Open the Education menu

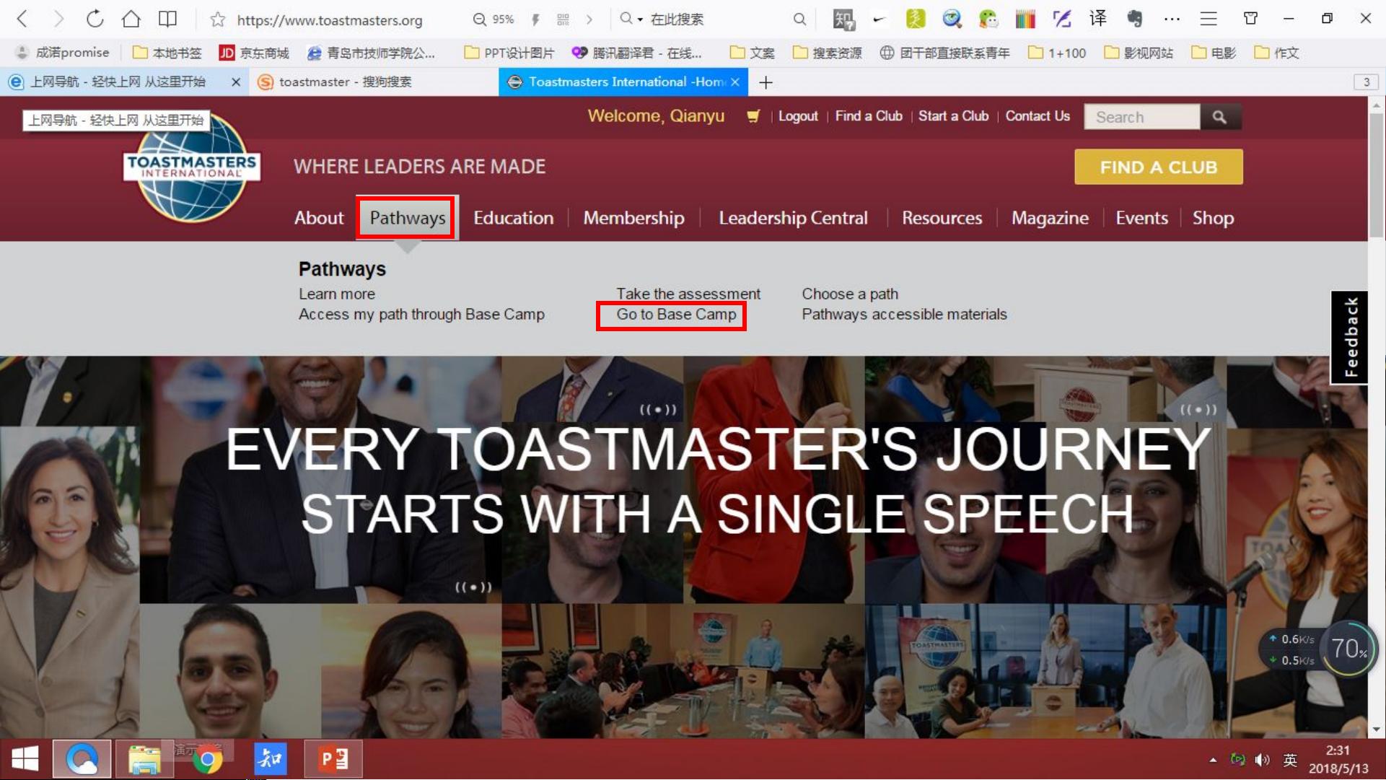point(513,218)
